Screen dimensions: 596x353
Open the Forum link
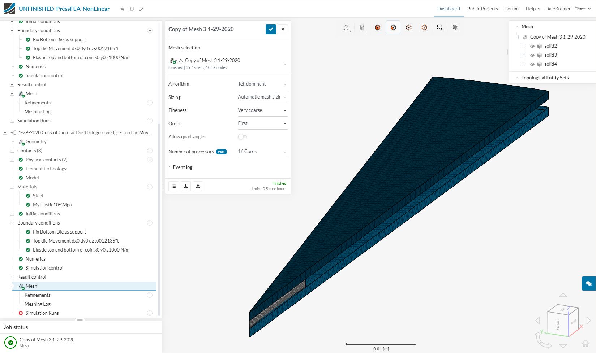pos(512,9)
